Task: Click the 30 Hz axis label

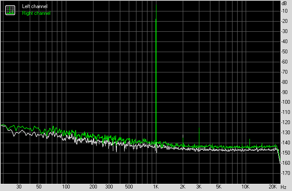Action: [19, 187]
